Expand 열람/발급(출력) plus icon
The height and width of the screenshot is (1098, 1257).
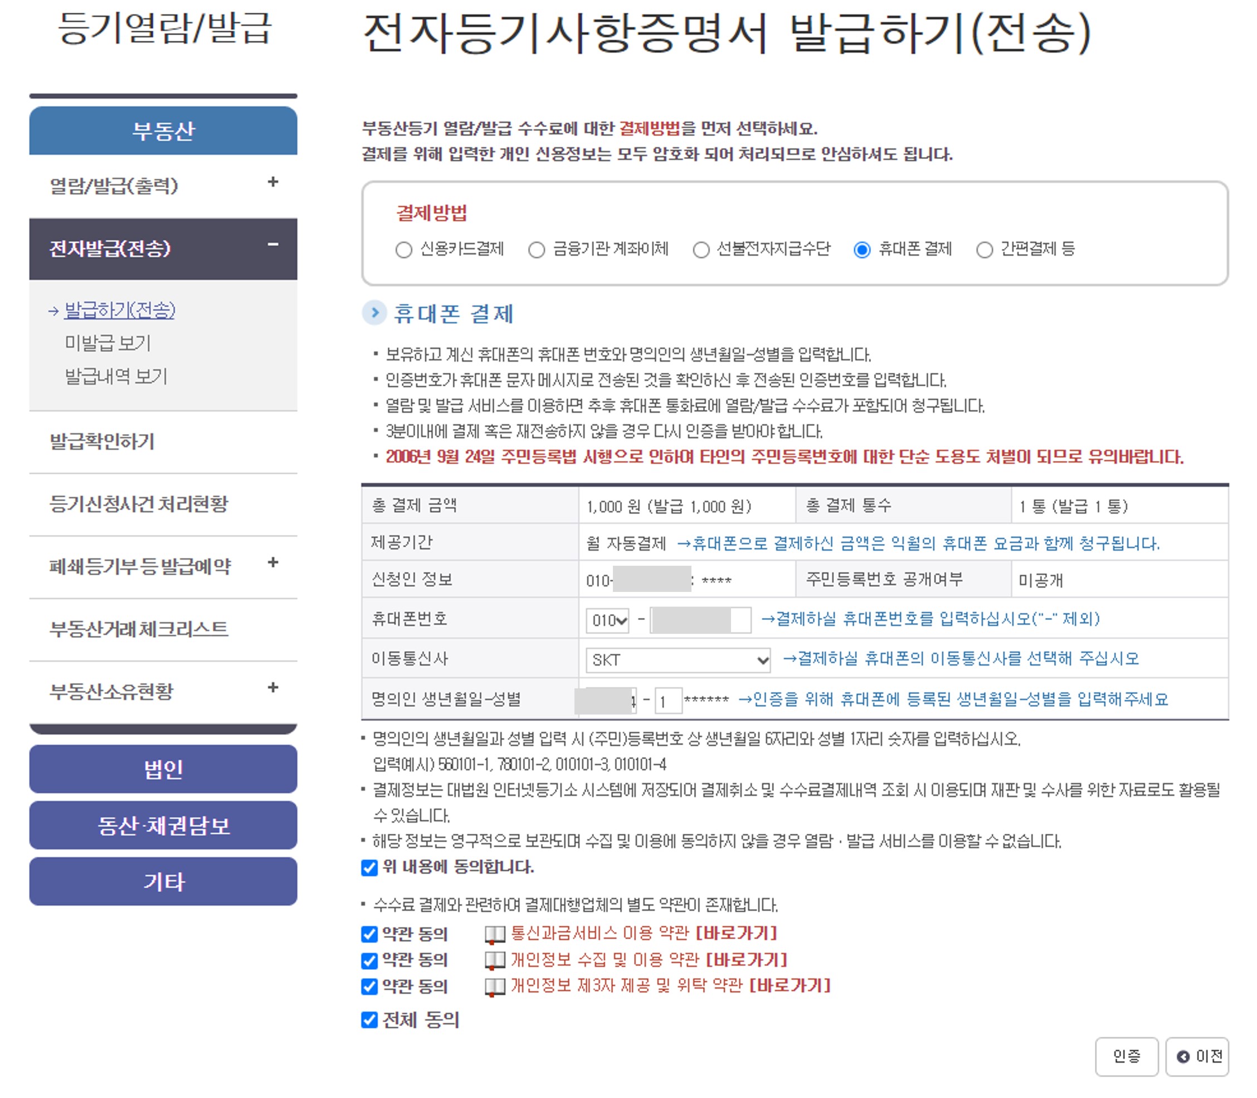pos(273,182)
